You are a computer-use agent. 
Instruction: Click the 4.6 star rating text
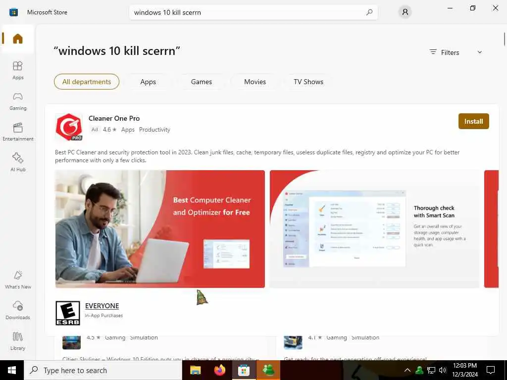[109, 130]
